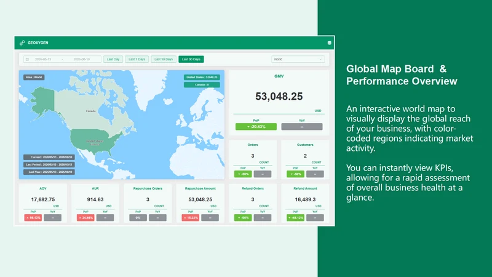Select the Last 7 Days filter
Image resolution: width=492 pixels, height=277 pixels.
tap(137, 59)
